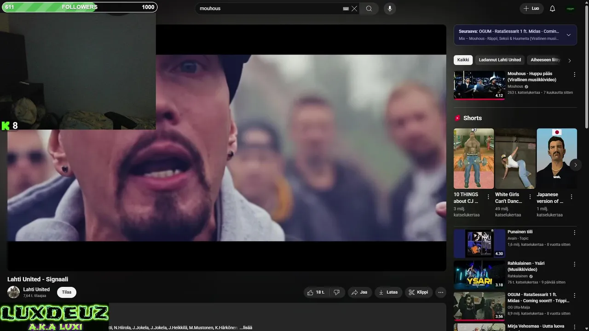This screenshot has height=331, width=589.
Task: Like the video with the thumbs up button
Action: click(316, 292)
